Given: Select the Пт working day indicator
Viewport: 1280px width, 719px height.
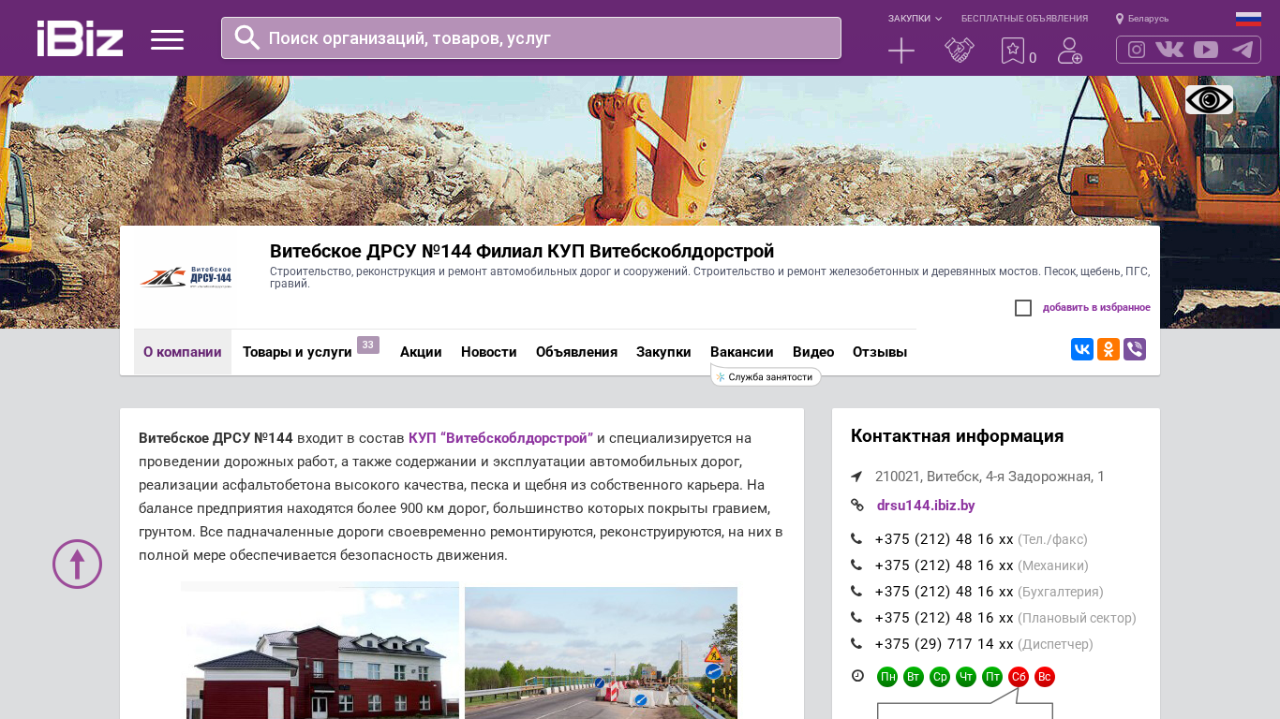Looking at the screenshot, I should pyautogui.click(x=992, y=677).
